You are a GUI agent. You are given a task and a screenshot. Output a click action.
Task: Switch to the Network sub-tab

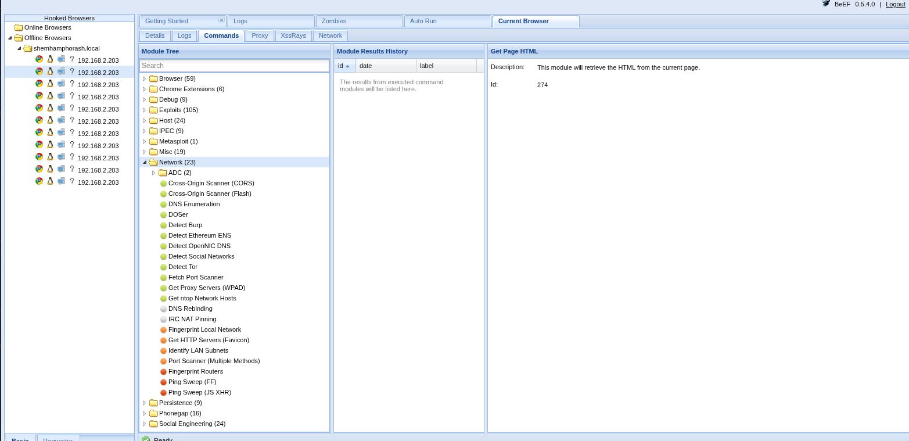pos(330,35)
